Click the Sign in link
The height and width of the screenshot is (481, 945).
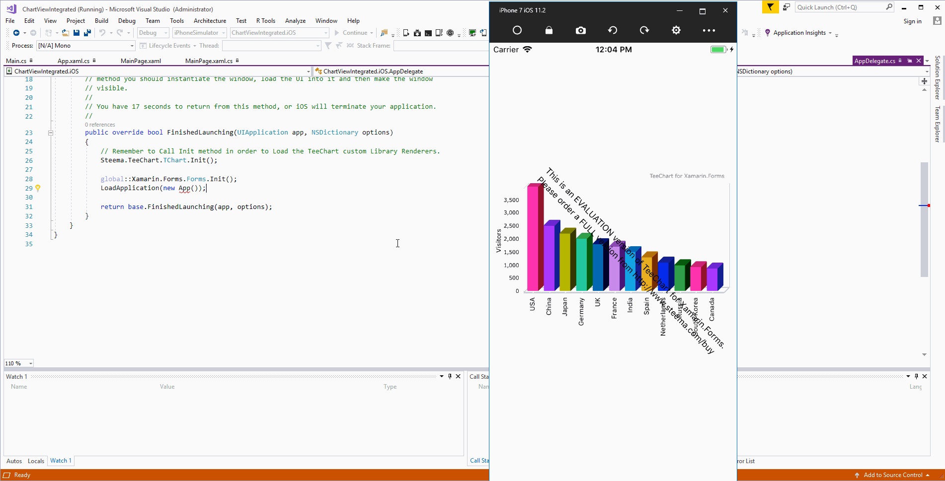tap(912, 21)
